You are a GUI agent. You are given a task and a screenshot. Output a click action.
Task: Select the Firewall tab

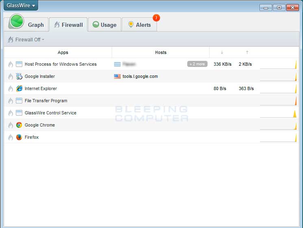pos(68,25)
